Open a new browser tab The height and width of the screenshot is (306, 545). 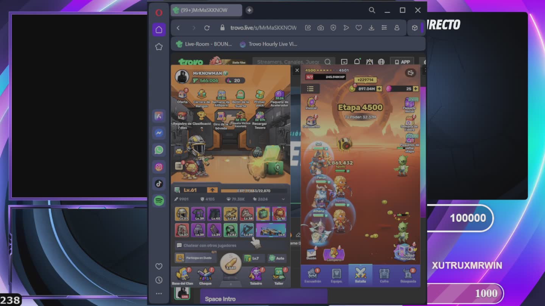pos(249,10)
